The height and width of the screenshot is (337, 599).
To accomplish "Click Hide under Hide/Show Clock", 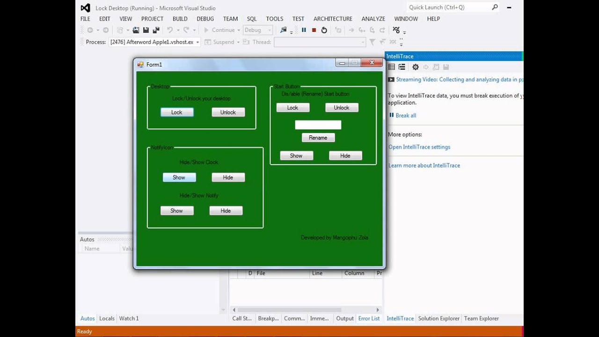I will 228,177.
